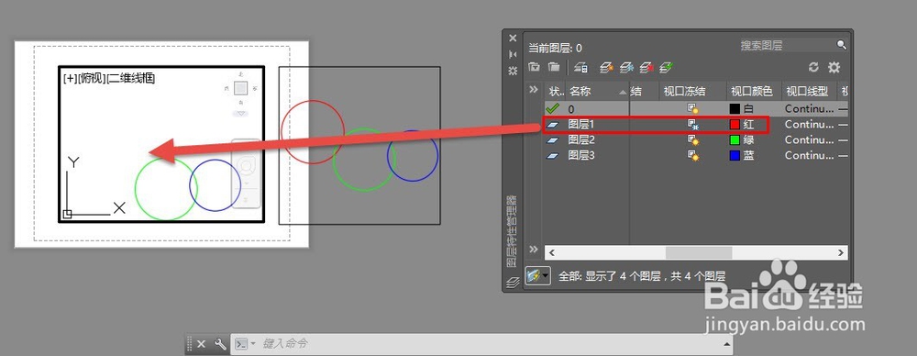The height and width of the screenshot is (356, 917).
Task: Click status icon of 图层1
Action: (x=553, y=124)
